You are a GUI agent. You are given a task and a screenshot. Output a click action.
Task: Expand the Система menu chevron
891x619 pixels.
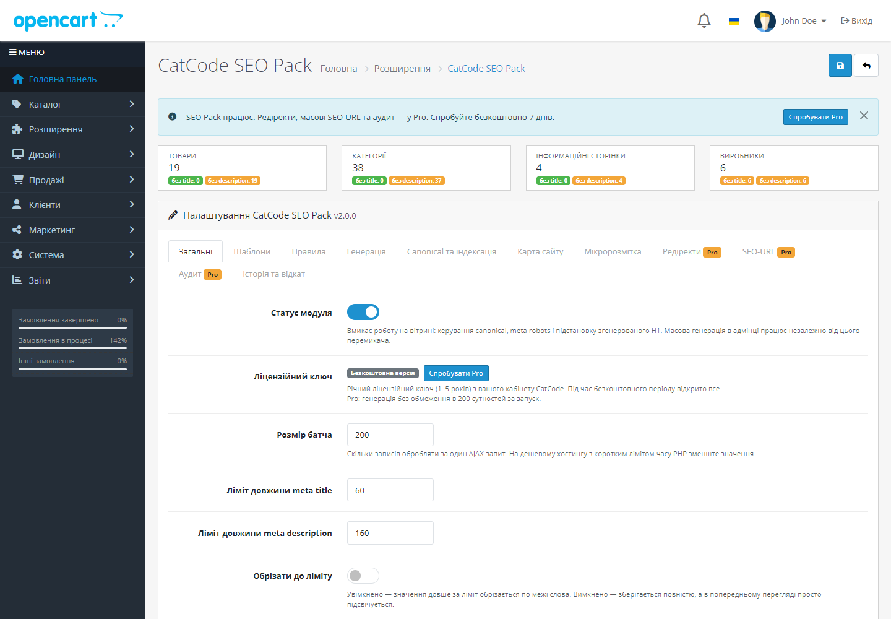132,254
